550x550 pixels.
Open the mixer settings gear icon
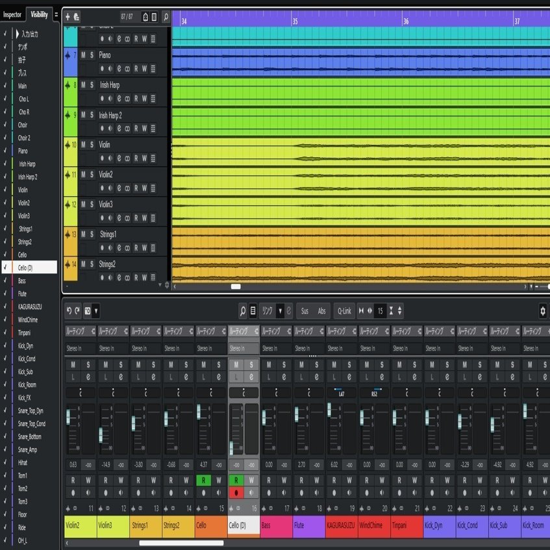tap(542, 311)
